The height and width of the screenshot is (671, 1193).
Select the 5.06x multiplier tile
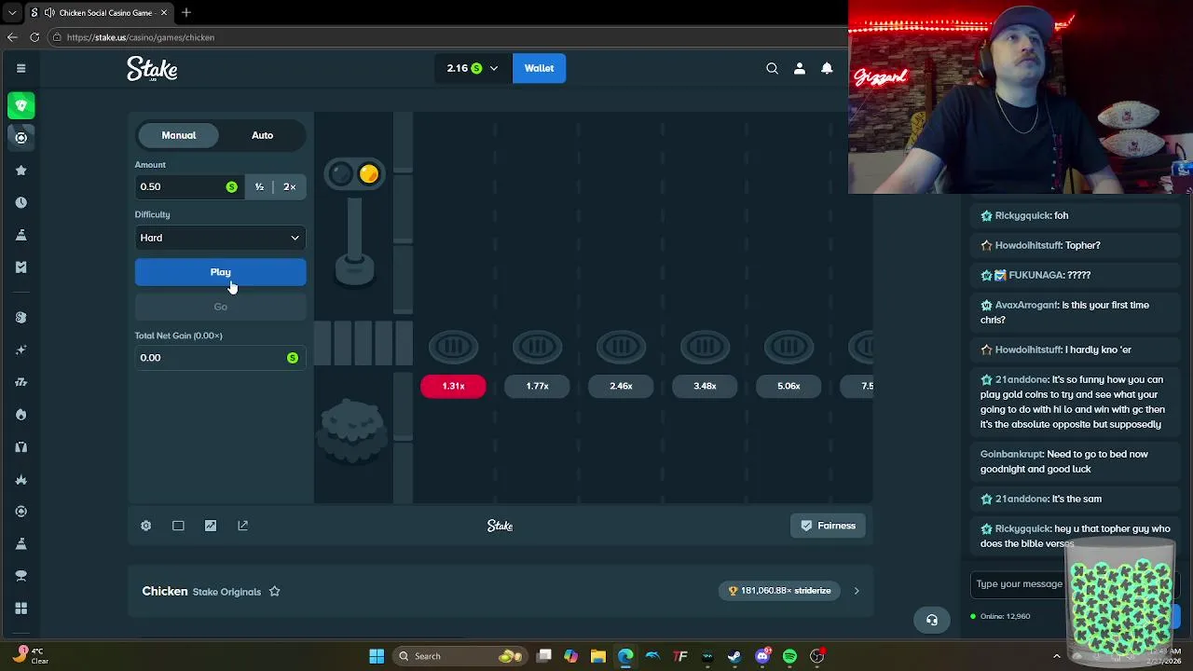tap(788, 386)
